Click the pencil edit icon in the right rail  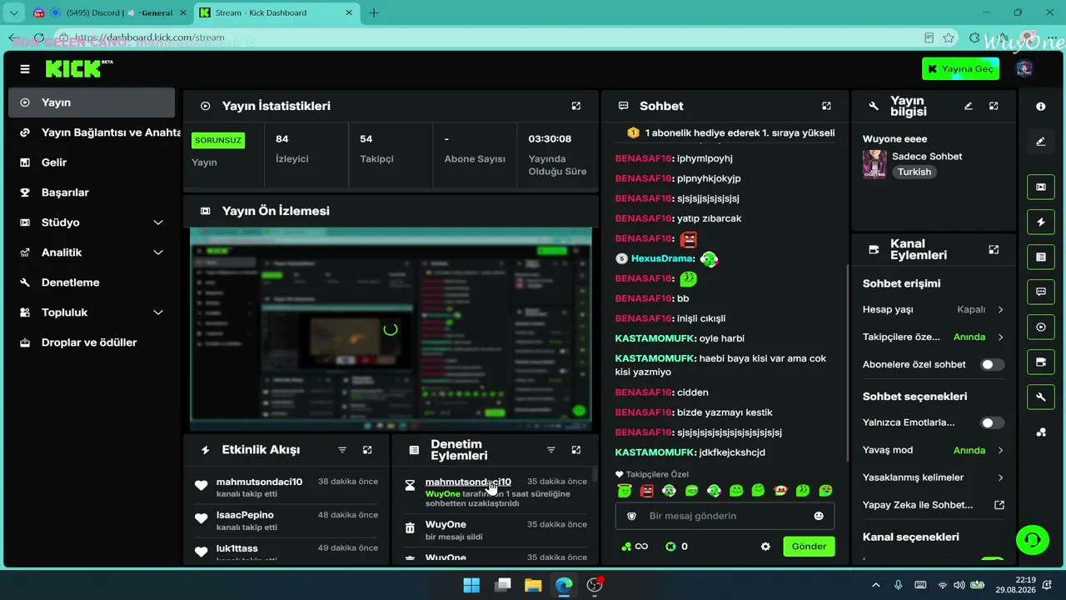pyautogui.click(x=1041, y=142)
